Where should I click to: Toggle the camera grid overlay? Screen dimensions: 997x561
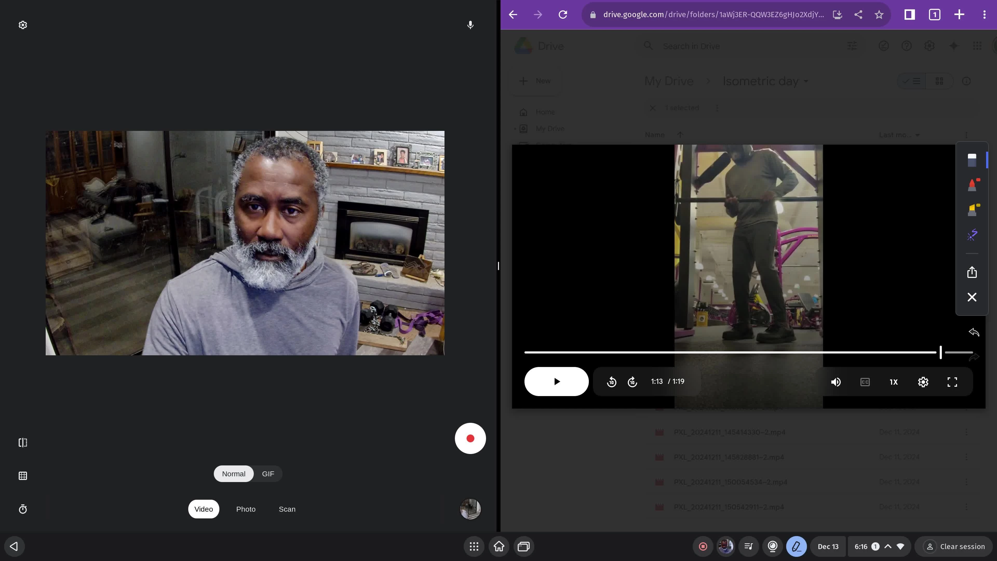[x=23, y=476]
